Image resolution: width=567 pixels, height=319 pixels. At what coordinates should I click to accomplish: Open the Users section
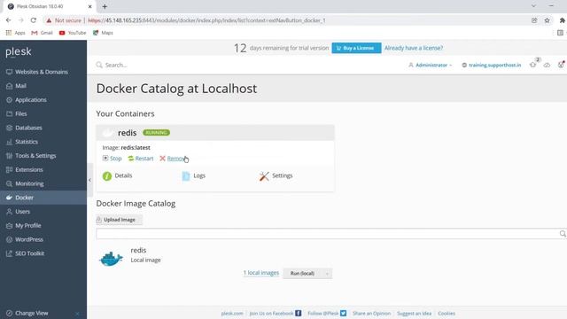click(18, 212)
